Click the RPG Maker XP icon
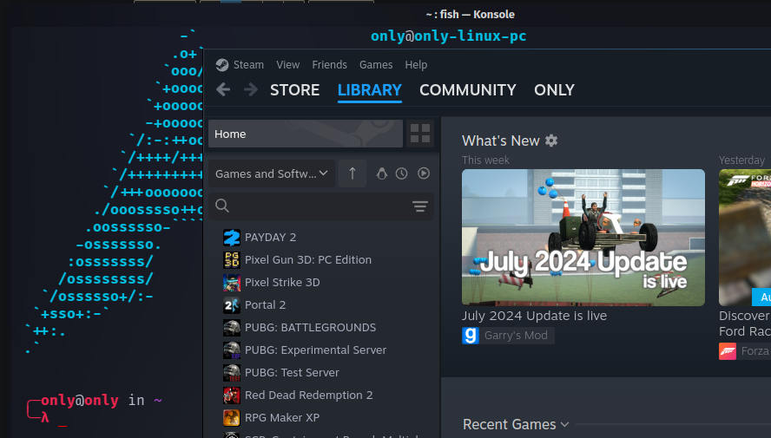 (232, 418)
